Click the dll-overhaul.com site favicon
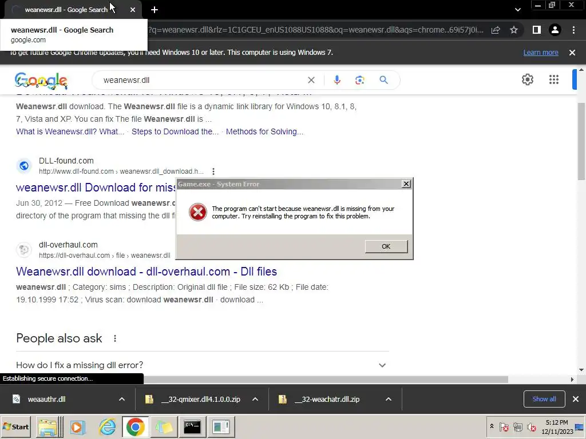This screenshot has height=439, width=586. click(24, 250)
